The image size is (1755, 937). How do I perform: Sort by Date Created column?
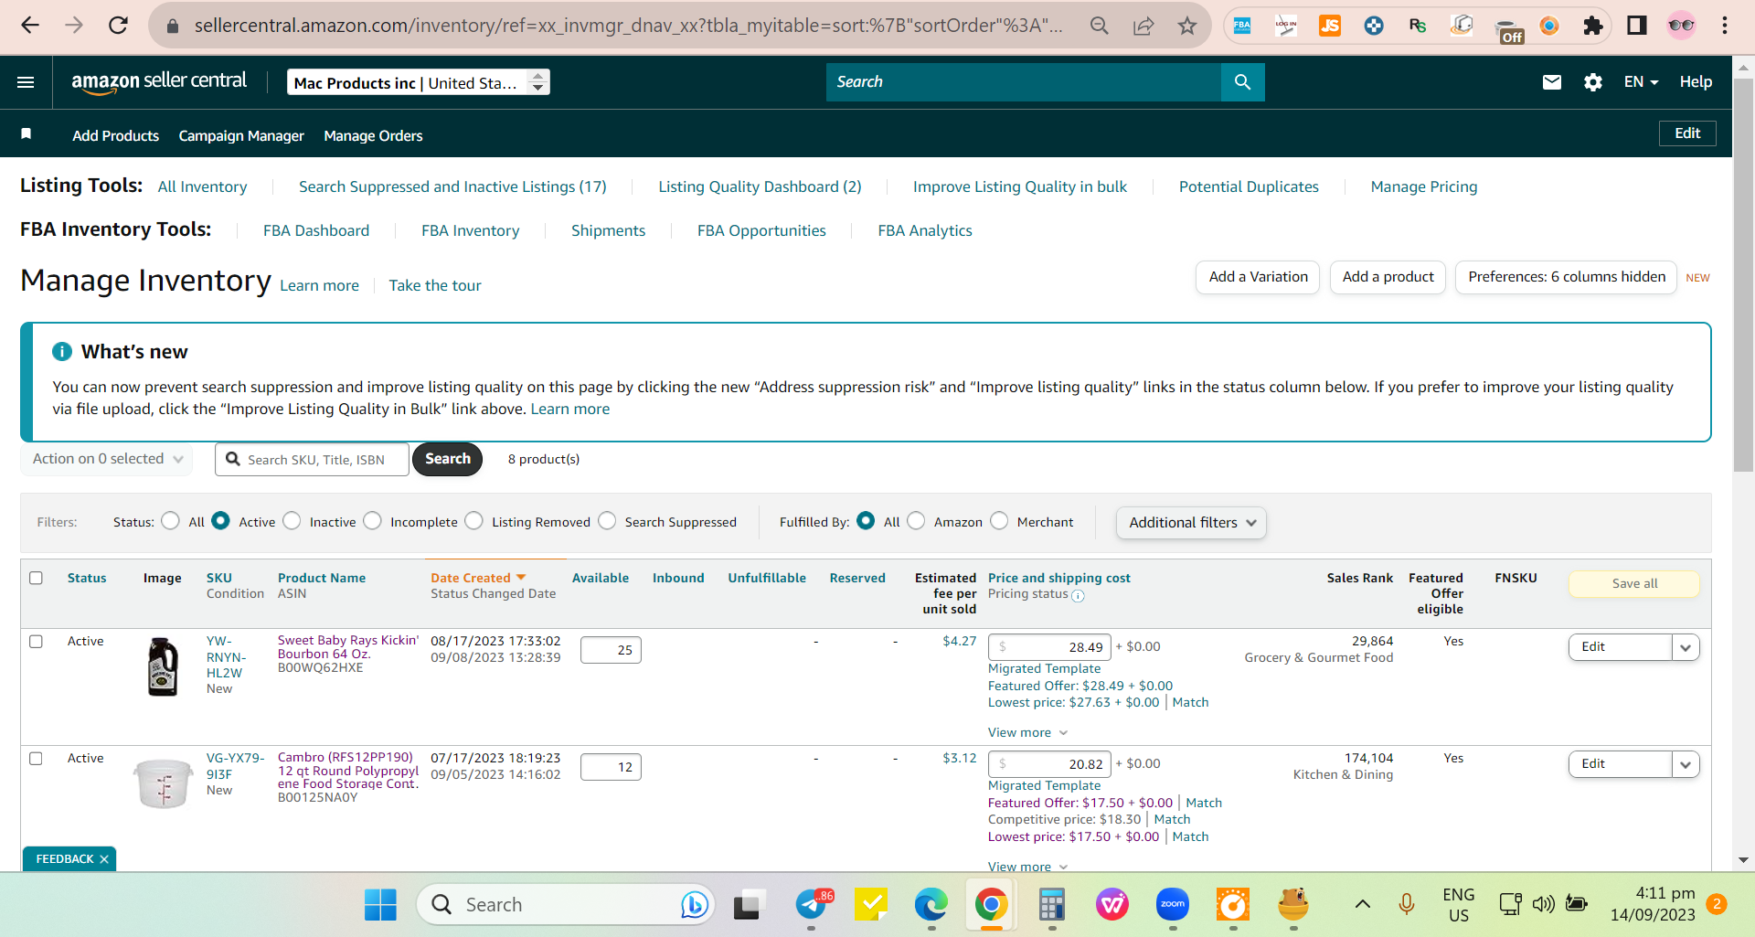click(x=478, y=578)
